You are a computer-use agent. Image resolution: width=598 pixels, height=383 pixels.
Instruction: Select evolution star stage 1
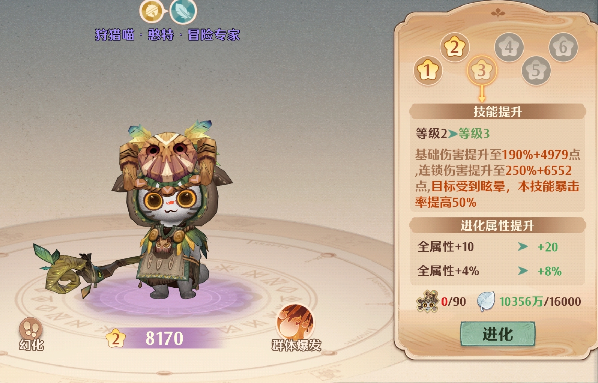(x=428, y=71)
